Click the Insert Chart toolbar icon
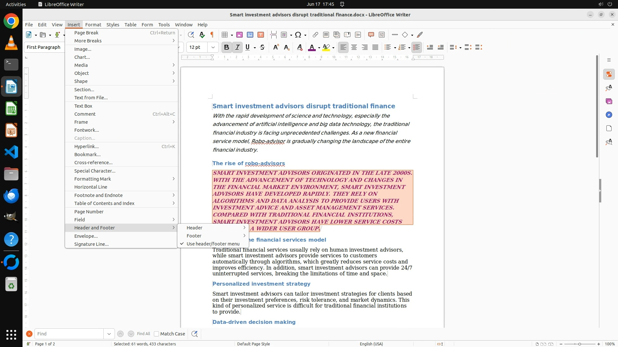The height and width of the screenshot is (347, 618). click(x=250, y=35)
